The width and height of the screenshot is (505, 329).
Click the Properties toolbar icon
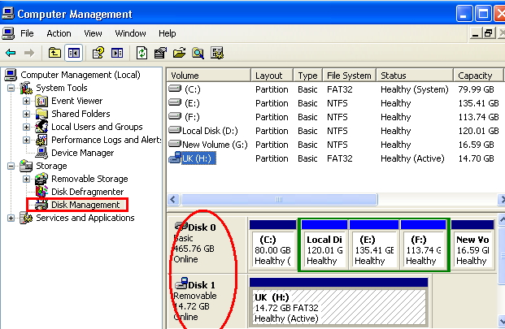[160, 53]
